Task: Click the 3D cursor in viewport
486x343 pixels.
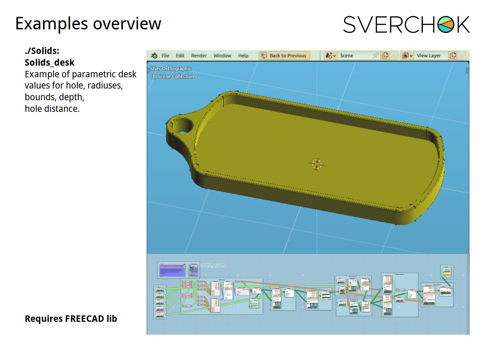Action: pos(316,164)
